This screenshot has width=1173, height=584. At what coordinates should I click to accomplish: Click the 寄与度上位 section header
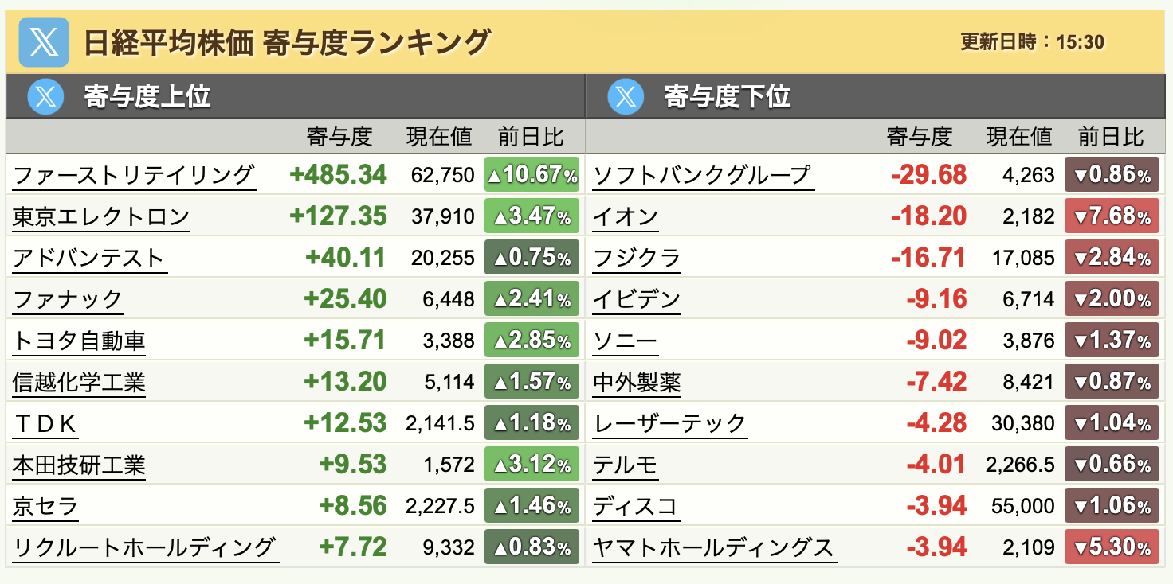click(x=147, y=97)
